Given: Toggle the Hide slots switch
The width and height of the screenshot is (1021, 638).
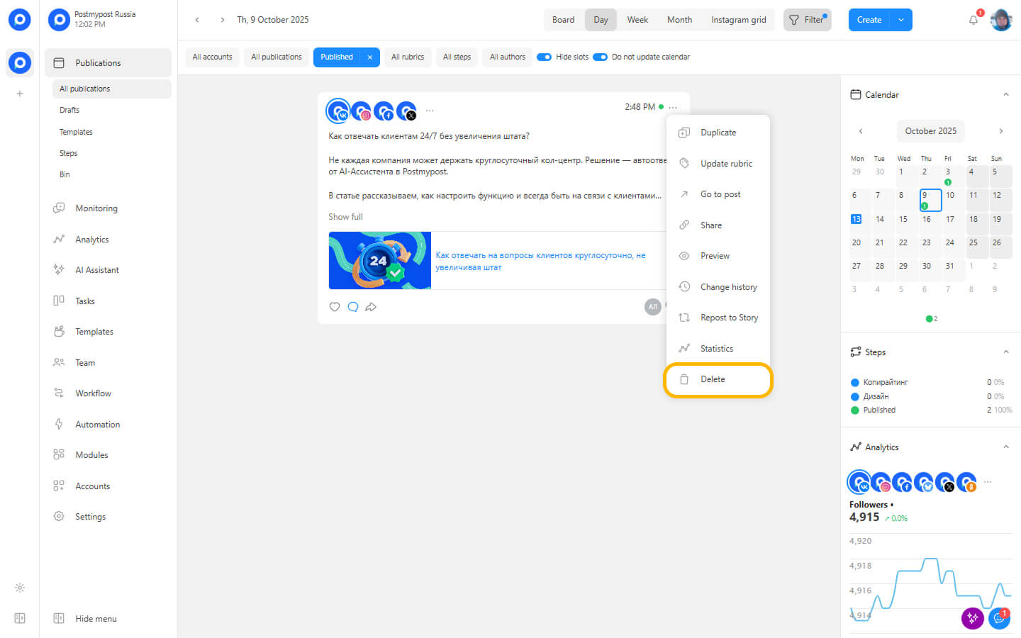Looking at the screenshot, I should point(544,57).
